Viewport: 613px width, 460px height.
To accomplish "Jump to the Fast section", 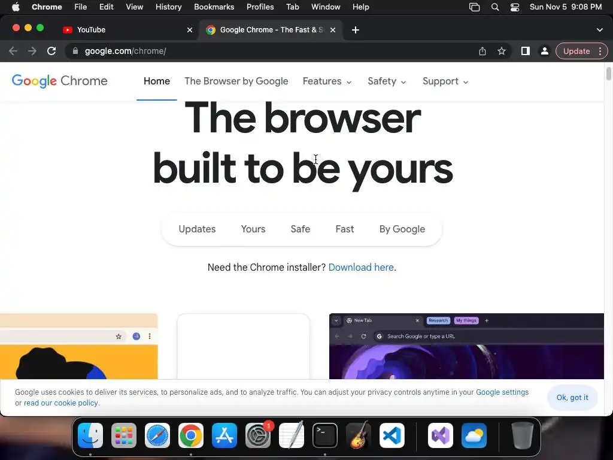I will (x=344, y=229).
